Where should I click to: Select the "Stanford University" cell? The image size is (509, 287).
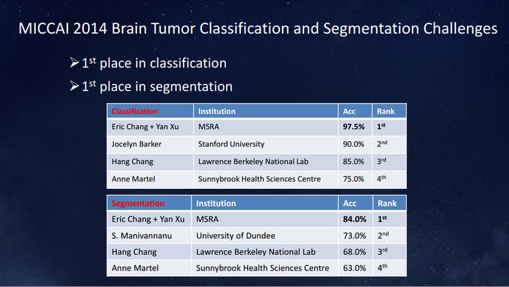[x=231, y=144]
